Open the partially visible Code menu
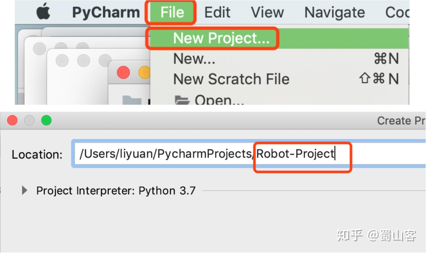The width and height of the screenshot is (427, 253). [x=397, y=12]
